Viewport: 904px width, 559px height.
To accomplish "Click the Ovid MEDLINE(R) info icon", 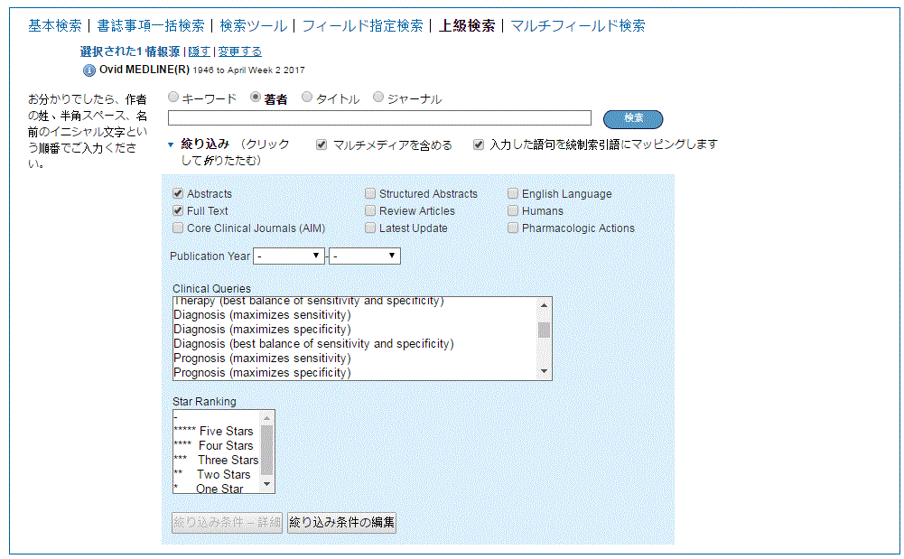I will (x=89, y=70).
